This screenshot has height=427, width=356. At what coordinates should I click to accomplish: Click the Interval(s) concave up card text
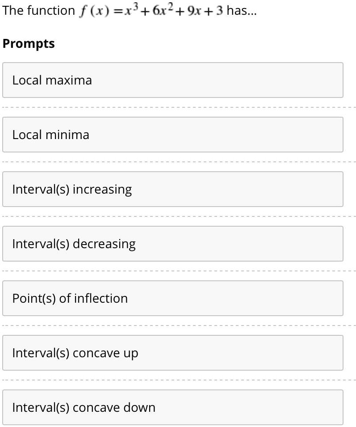point(75,353)
